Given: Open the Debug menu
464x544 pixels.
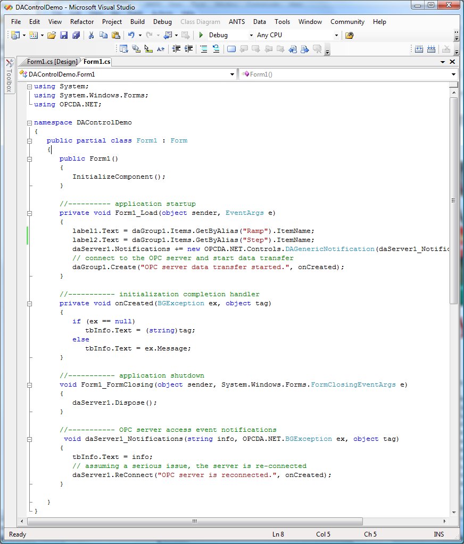Looking at the screenshot, I should click(x=162, y=21).
